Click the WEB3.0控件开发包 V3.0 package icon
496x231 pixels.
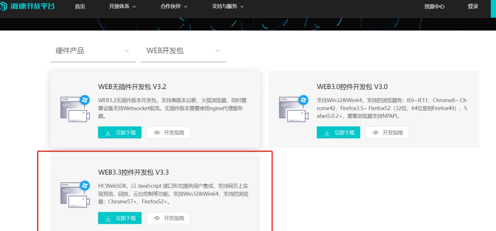point(294,109)
